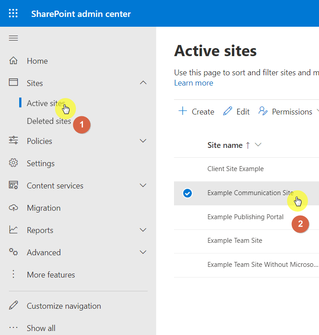
Task: Select the Example Team Site row
Action: pyautogui.click(x=246, y=241)
